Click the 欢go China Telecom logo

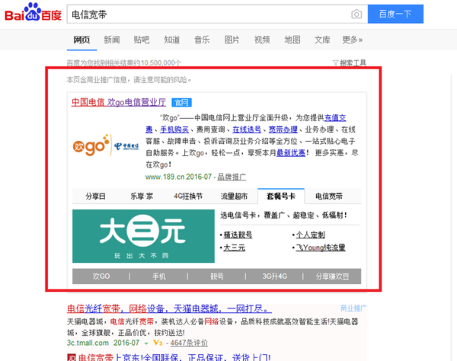point(106,145)
